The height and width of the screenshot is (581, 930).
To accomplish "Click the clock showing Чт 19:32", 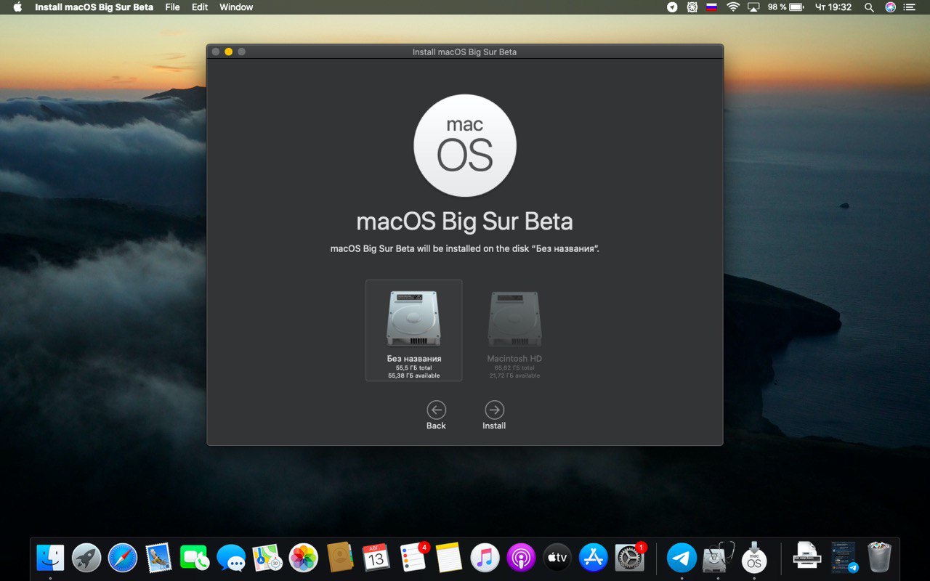I will coord(833,7).
